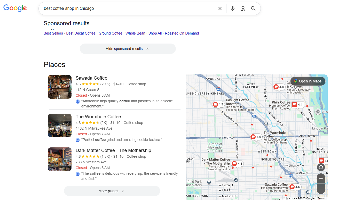Screen dimensions: 346x202
Task: Select Dark Matter Coffee - The Mothership title
Action: [x=113, y=150]
